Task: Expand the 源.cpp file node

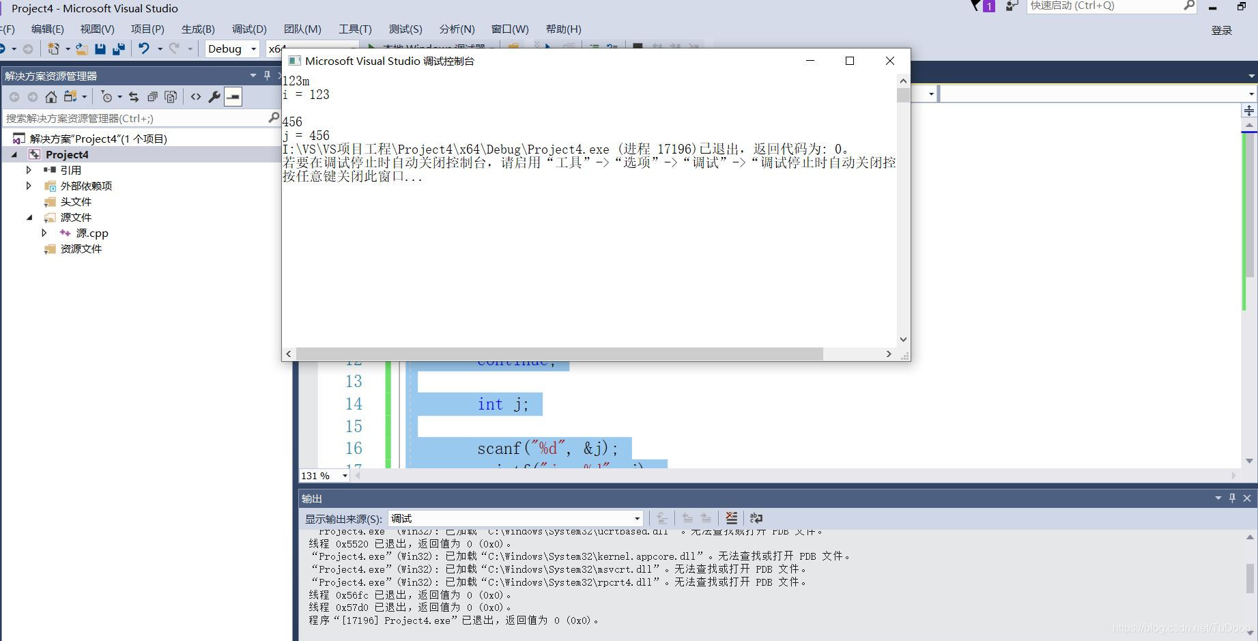Action: (44, 233)
